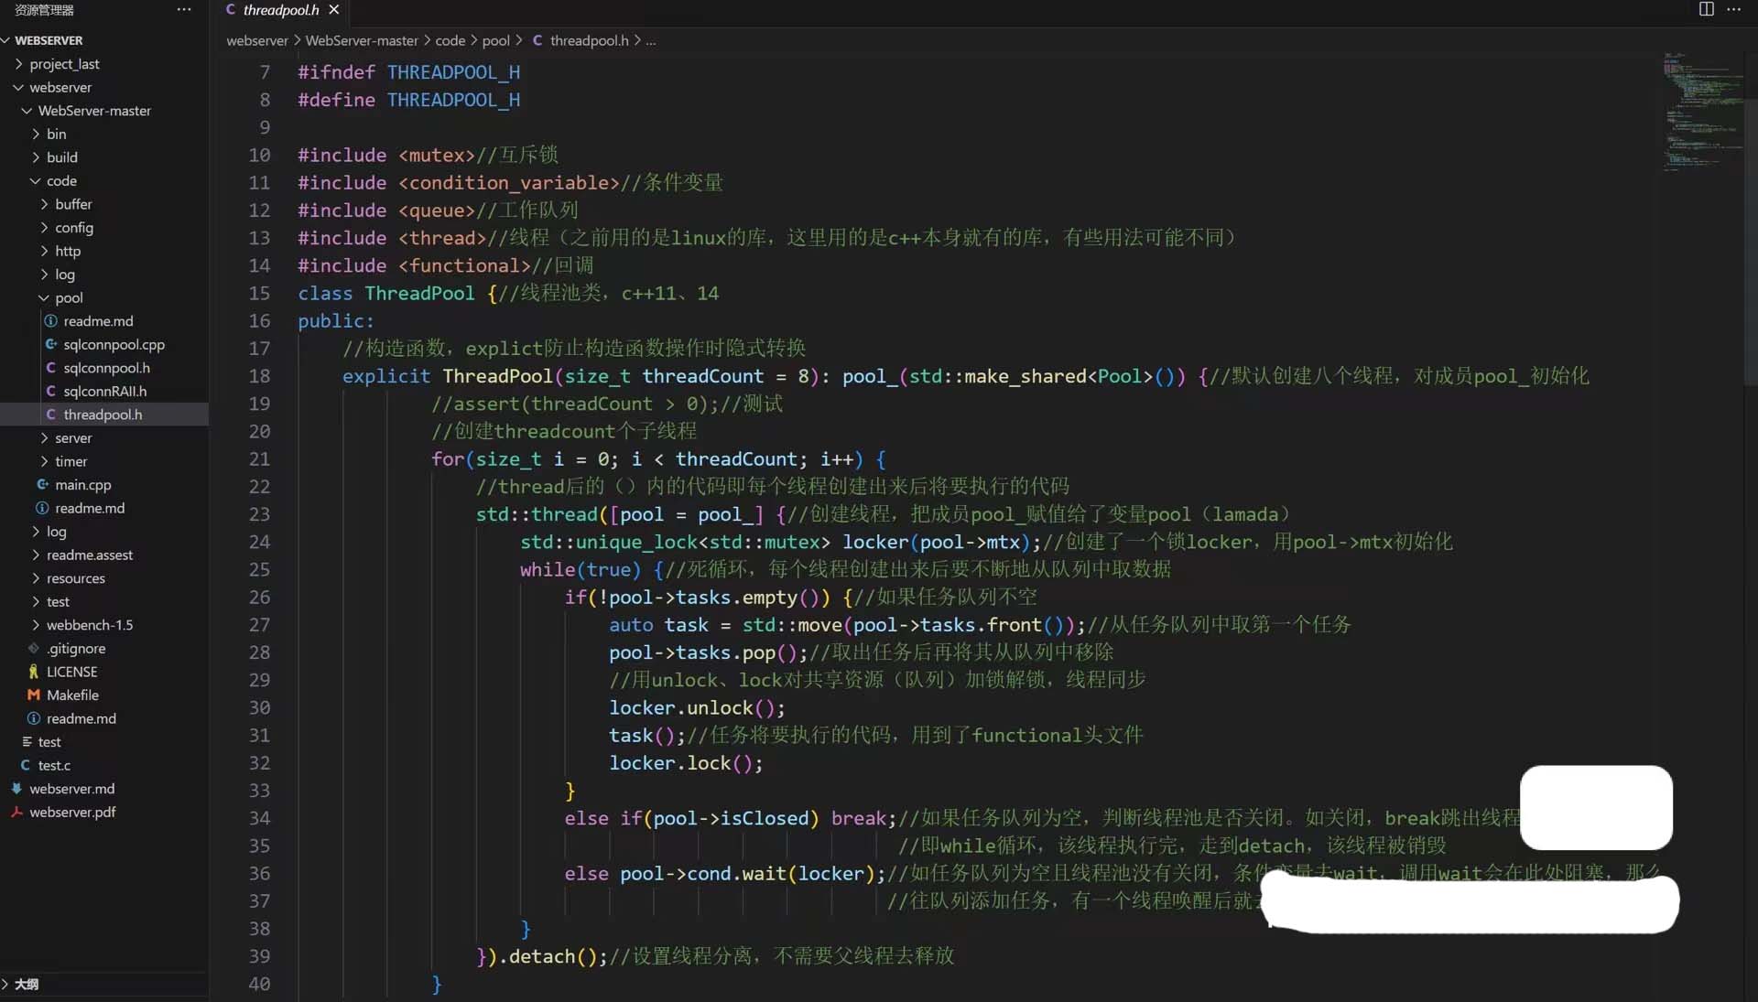The image size is (1758, 1002).
Task: Open readme.md below Makefile
Action: click(104, 718)
